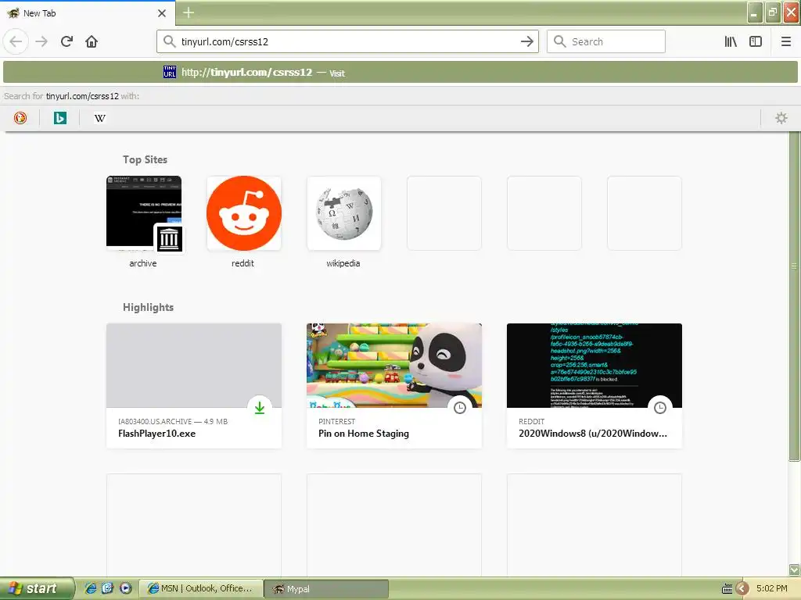Launch Outlook Express from quick launch
This screenshot has height=600, width=801.
(107, 588)
